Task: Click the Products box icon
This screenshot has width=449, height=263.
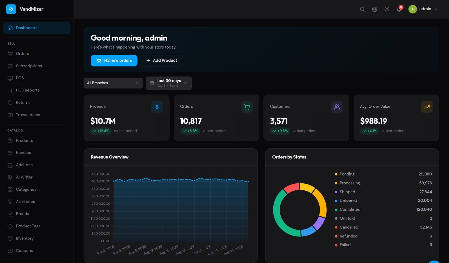Action: [10, 140]
